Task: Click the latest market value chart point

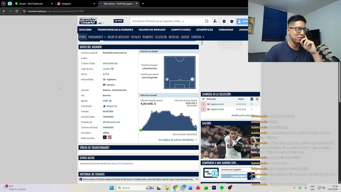Action: [196, 126]
